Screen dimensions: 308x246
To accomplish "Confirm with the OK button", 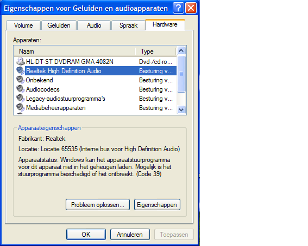I will pos(86,234).
